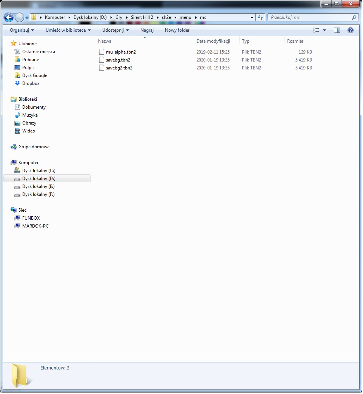
Task: Click the search magnifier icon
Action: [354, 17]
